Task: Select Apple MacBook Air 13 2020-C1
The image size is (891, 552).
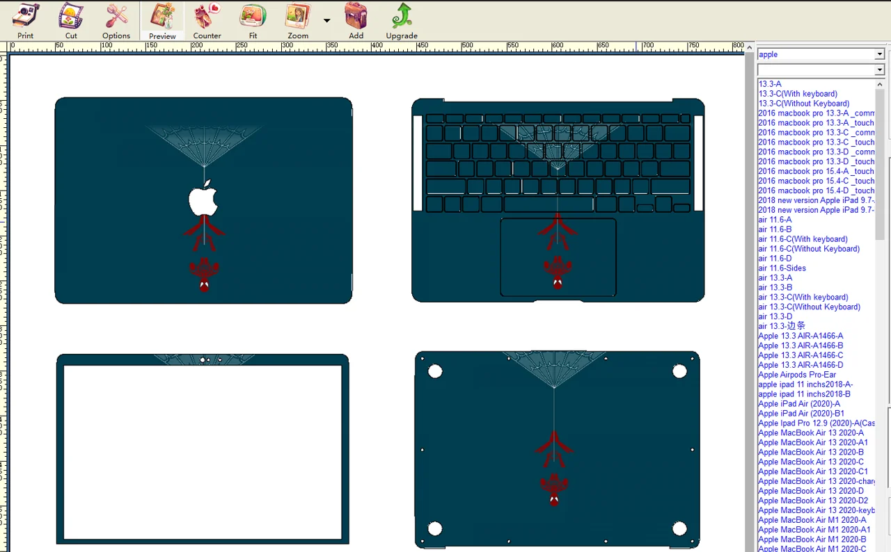Action: (x=813, y=472)
